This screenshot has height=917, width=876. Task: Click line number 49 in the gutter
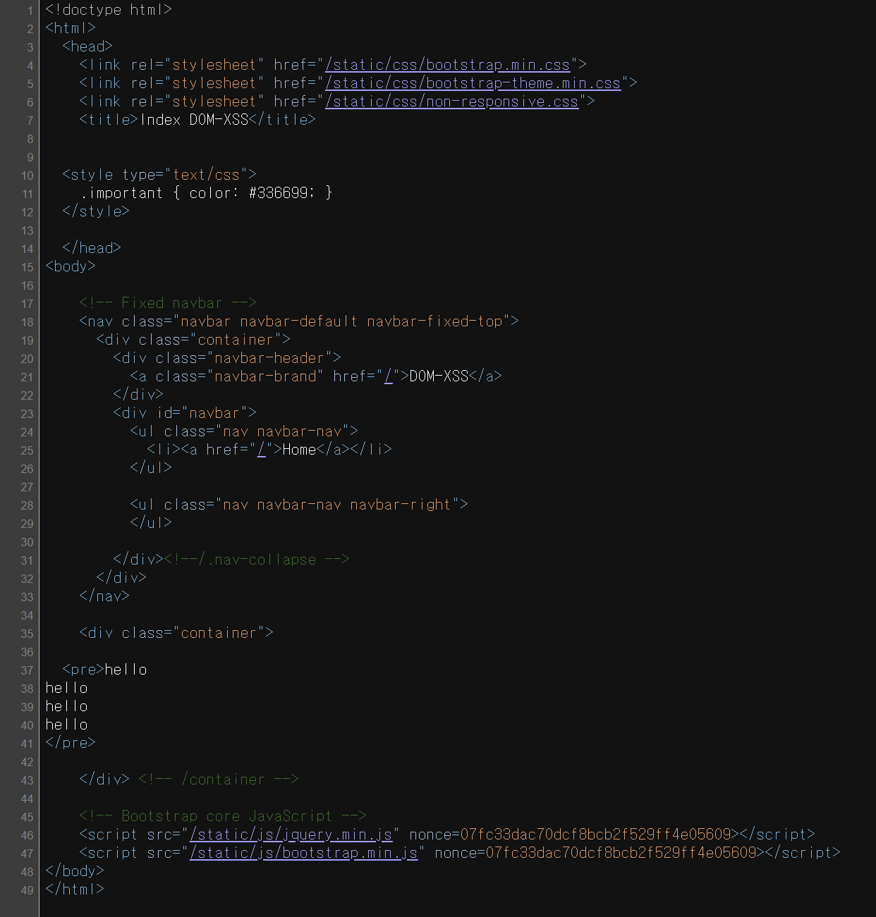[x=27, y=890]
